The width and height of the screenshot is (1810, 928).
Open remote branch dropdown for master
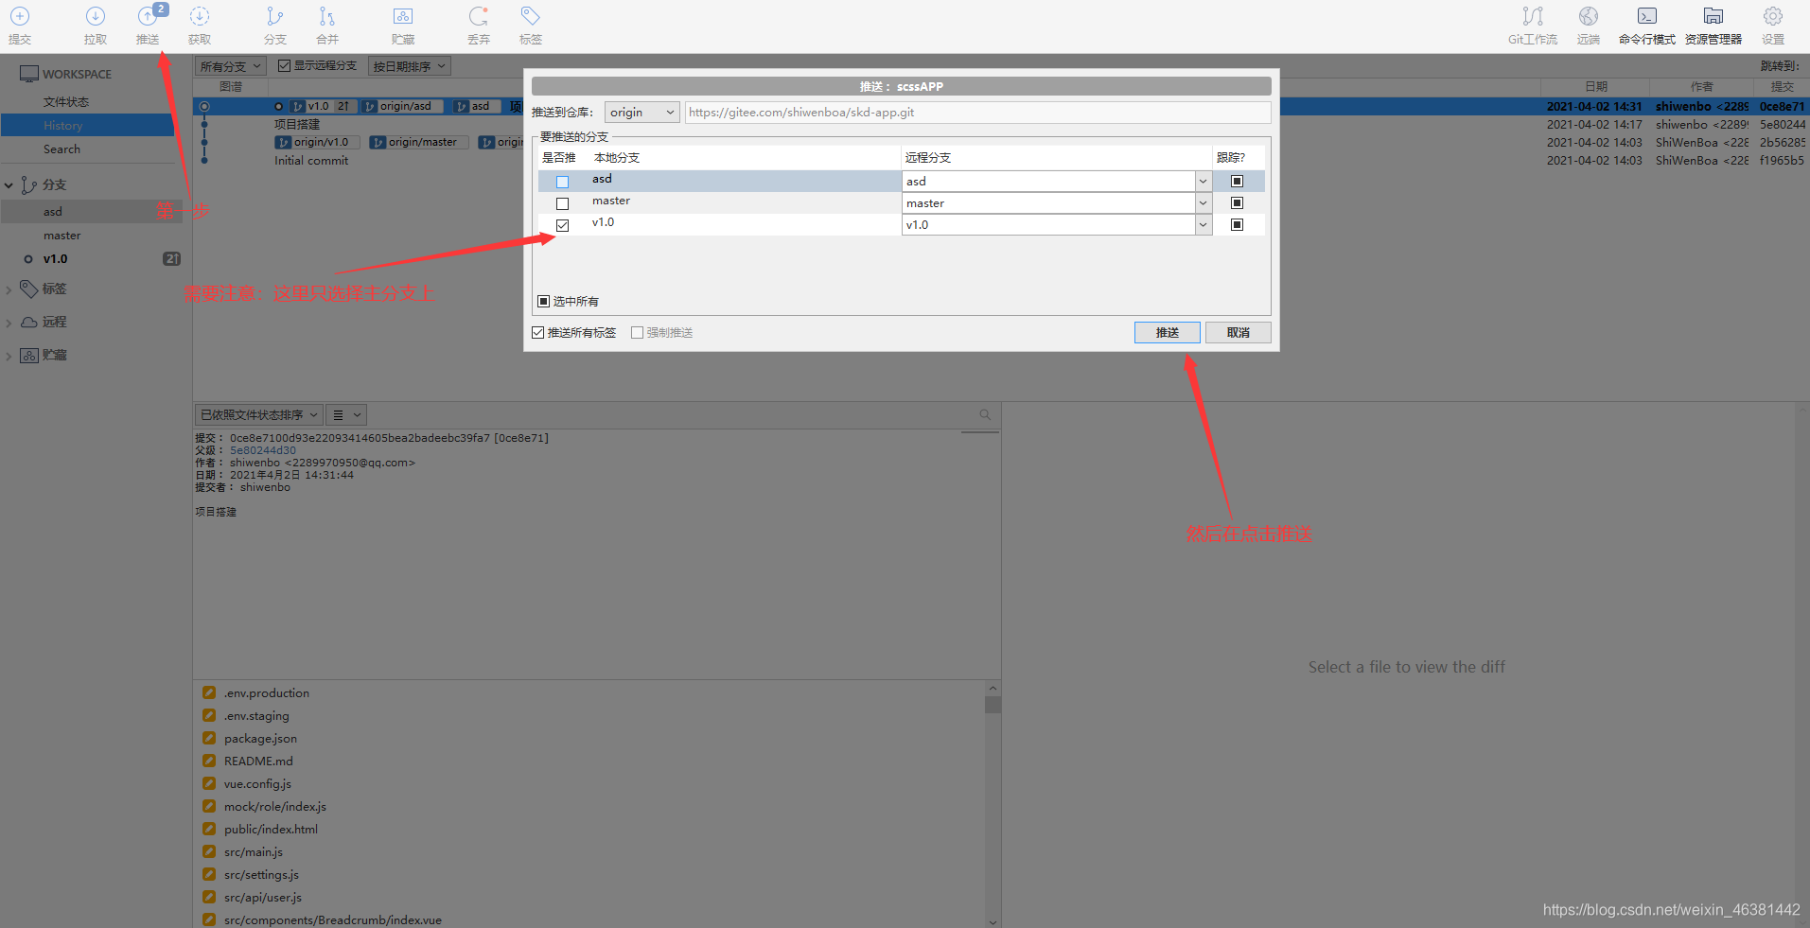pyautogui.click(x=1203, y=202)
